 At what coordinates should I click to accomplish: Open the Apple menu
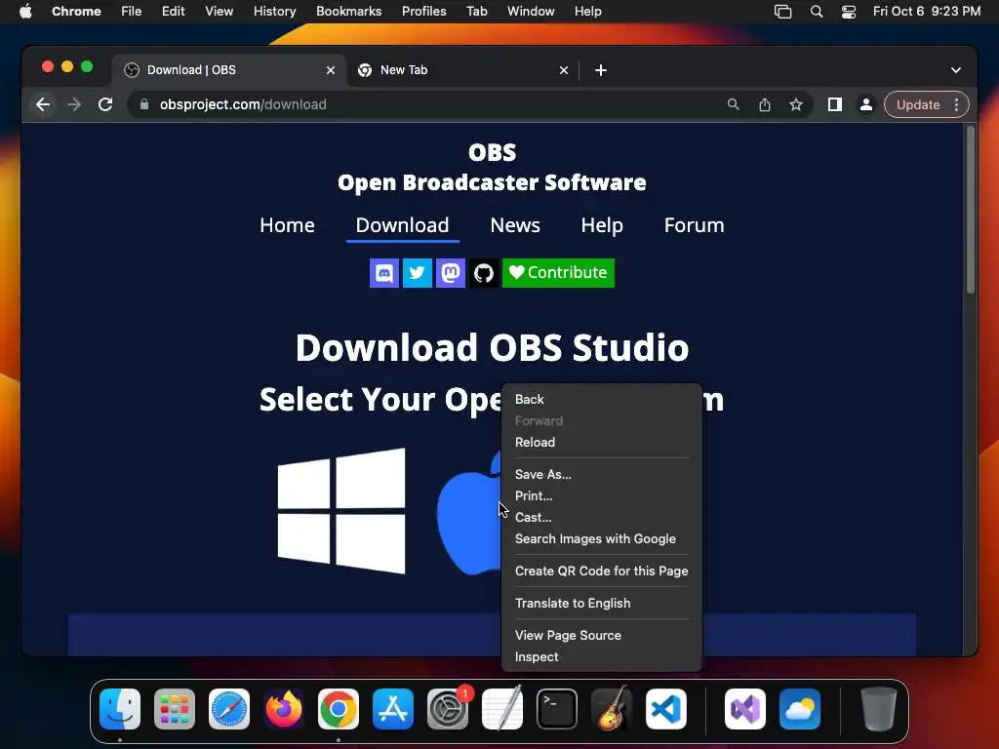pyautogui.click(x=25, y=12)
